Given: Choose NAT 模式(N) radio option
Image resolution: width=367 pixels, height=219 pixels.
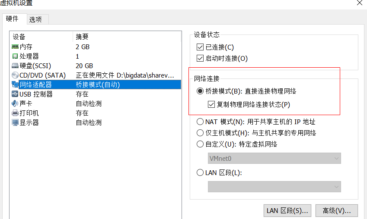Looking at the screenshot, I should tap(200, 122).
